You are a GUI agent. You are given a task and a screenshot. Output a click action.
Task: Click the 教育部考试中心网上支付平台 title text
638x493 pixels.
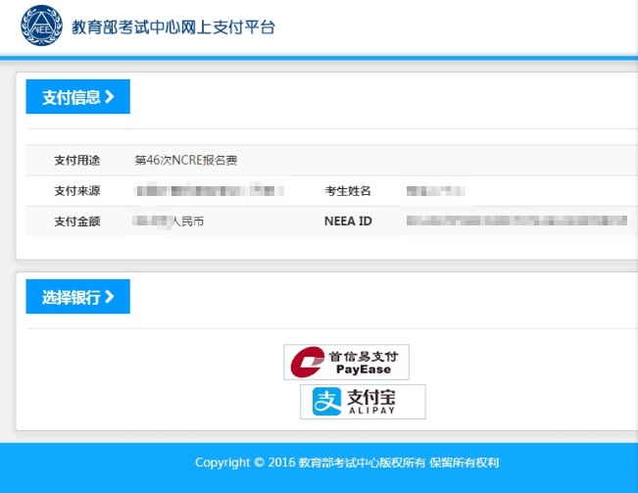pyautogui.click(x=173, y=27)
